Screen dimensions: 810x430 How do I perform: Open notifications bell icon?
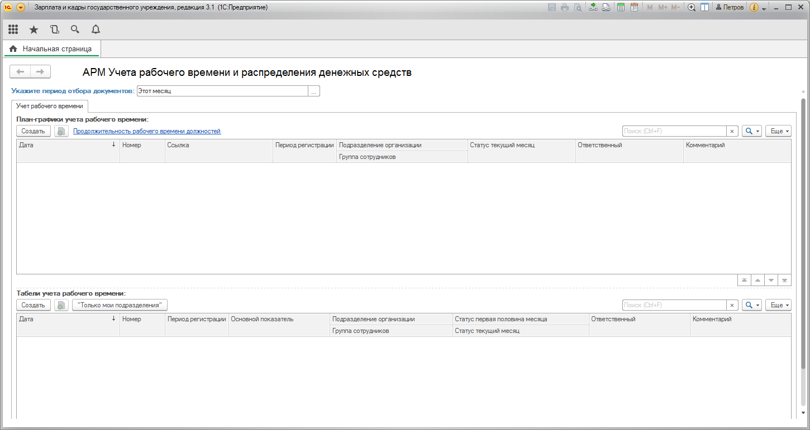[x=96, y=30]
